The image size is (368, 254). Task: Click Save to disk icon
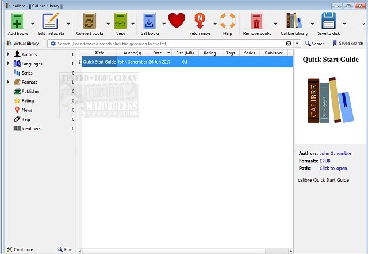(328, 22)
